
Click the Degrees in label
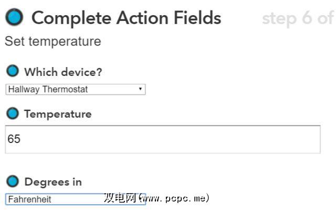(x=53, y=182)
